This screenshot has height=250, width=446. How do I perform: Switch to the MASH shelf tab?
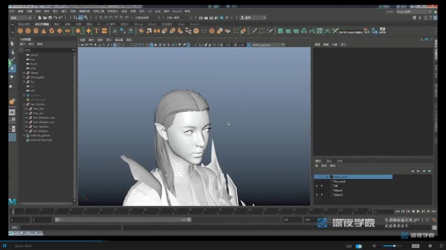point(152,24)
